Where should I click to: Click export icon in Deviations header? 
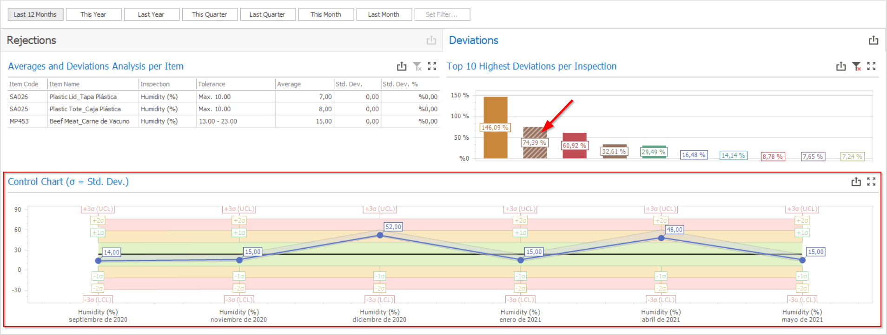point(874,40)
